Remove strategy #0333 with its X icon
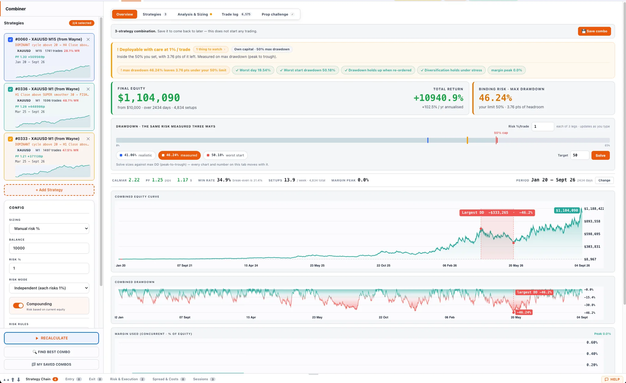This screenshot has width=626, height=383. click(x=88, y=139)
